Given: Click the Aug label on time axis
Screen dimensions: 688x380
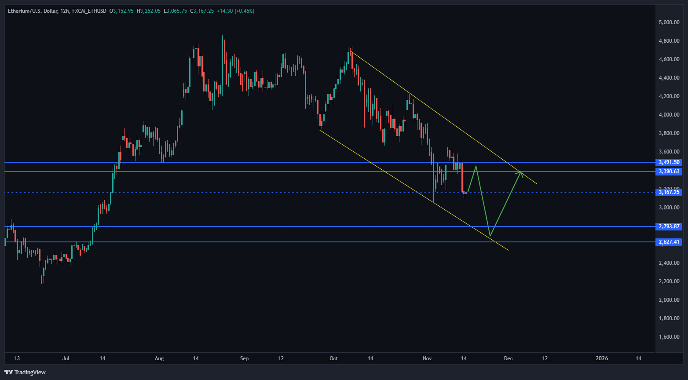Looking at the screenshot, I should (159, 358).
